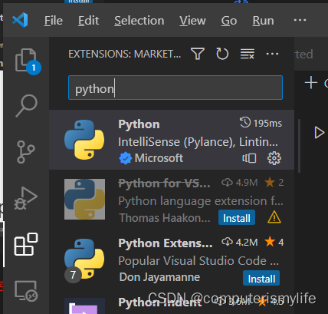
Task: Open the Remote Explorer view icon
Action: (26, 291)
